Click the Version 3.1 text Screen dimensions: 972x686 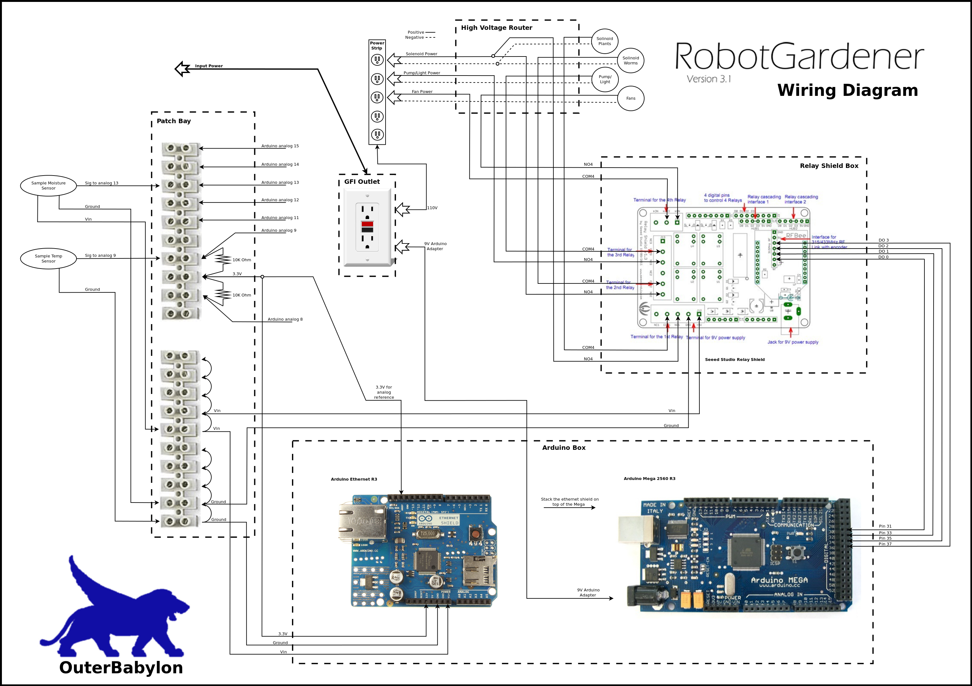[709, 79]
